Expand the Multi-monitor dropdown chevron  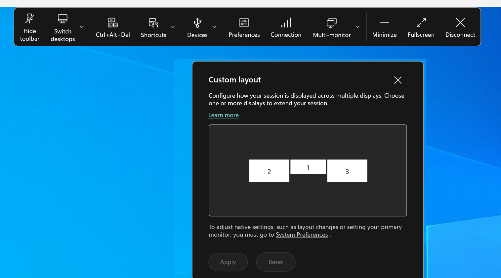pyautogui.click(x=357, y=27)
